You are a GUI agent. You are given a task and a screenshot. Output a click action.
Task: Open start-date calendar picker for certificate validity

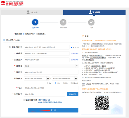click(x=48, y=78)
